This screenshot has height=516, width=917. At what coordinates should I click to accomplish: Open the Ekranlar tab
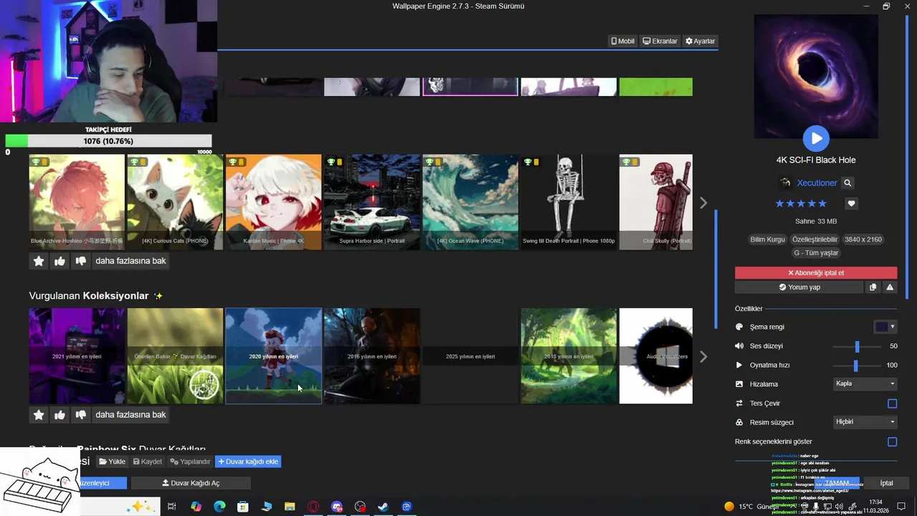click(x=660, y=41)
